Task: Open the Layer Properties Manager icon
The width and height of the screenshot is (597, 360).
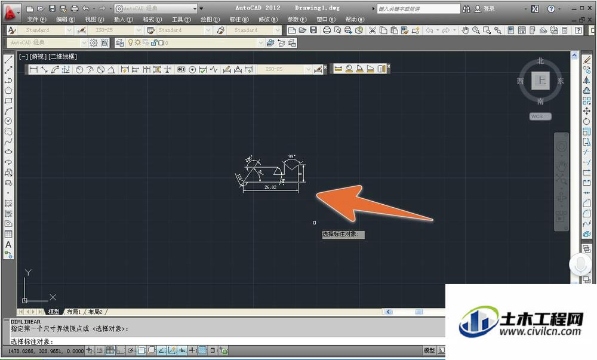Action: coord(119,43)
